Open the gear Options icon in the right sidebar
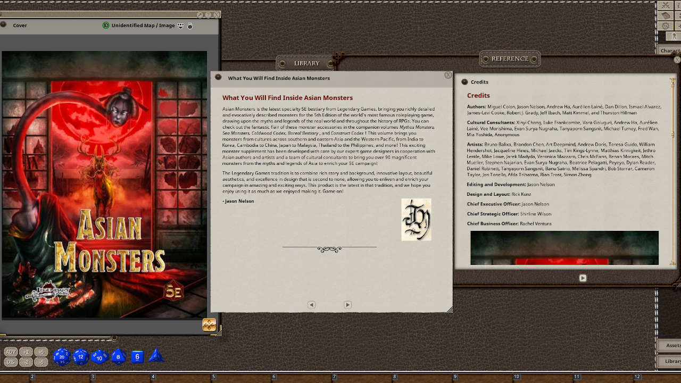Viewport: 681px width, 383px height. [666, 26]
